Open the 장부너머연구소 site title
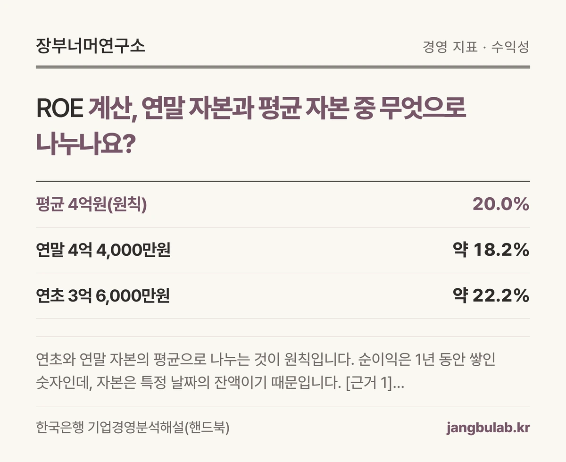The image size is (566, 462). tap(91, 46)
